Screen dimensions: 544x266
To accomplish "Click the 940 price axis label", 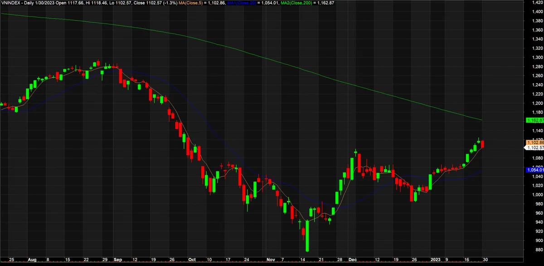I will (539, 222).
